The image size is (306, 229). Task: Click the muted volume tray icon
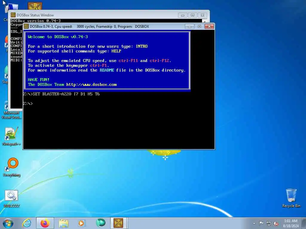pos(276,223)
